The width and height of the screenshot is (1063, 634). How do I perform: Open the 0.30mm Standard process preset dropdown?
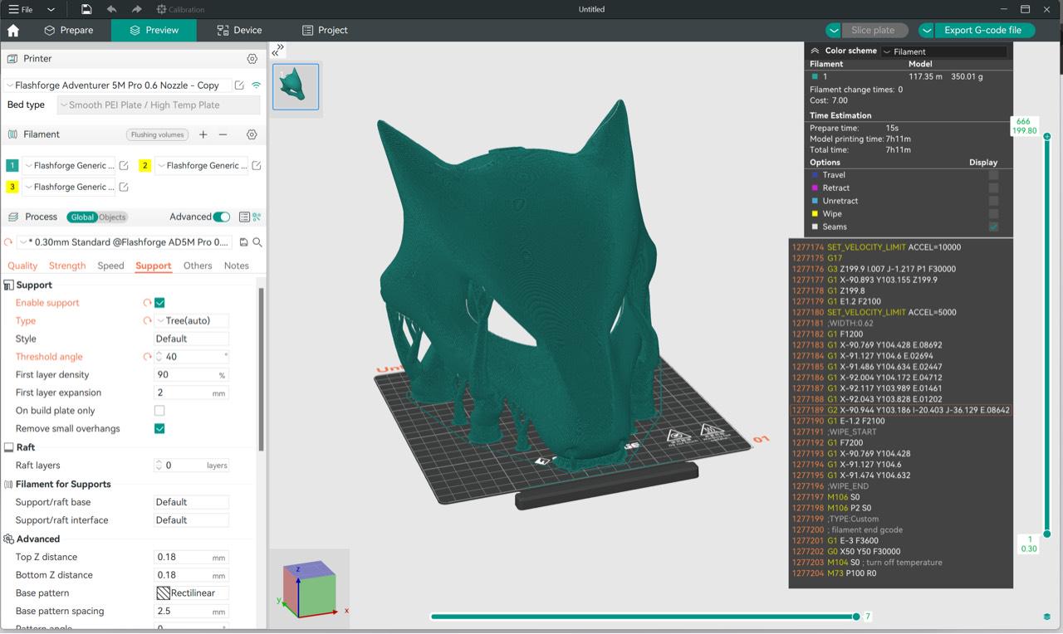coord(126,242)
